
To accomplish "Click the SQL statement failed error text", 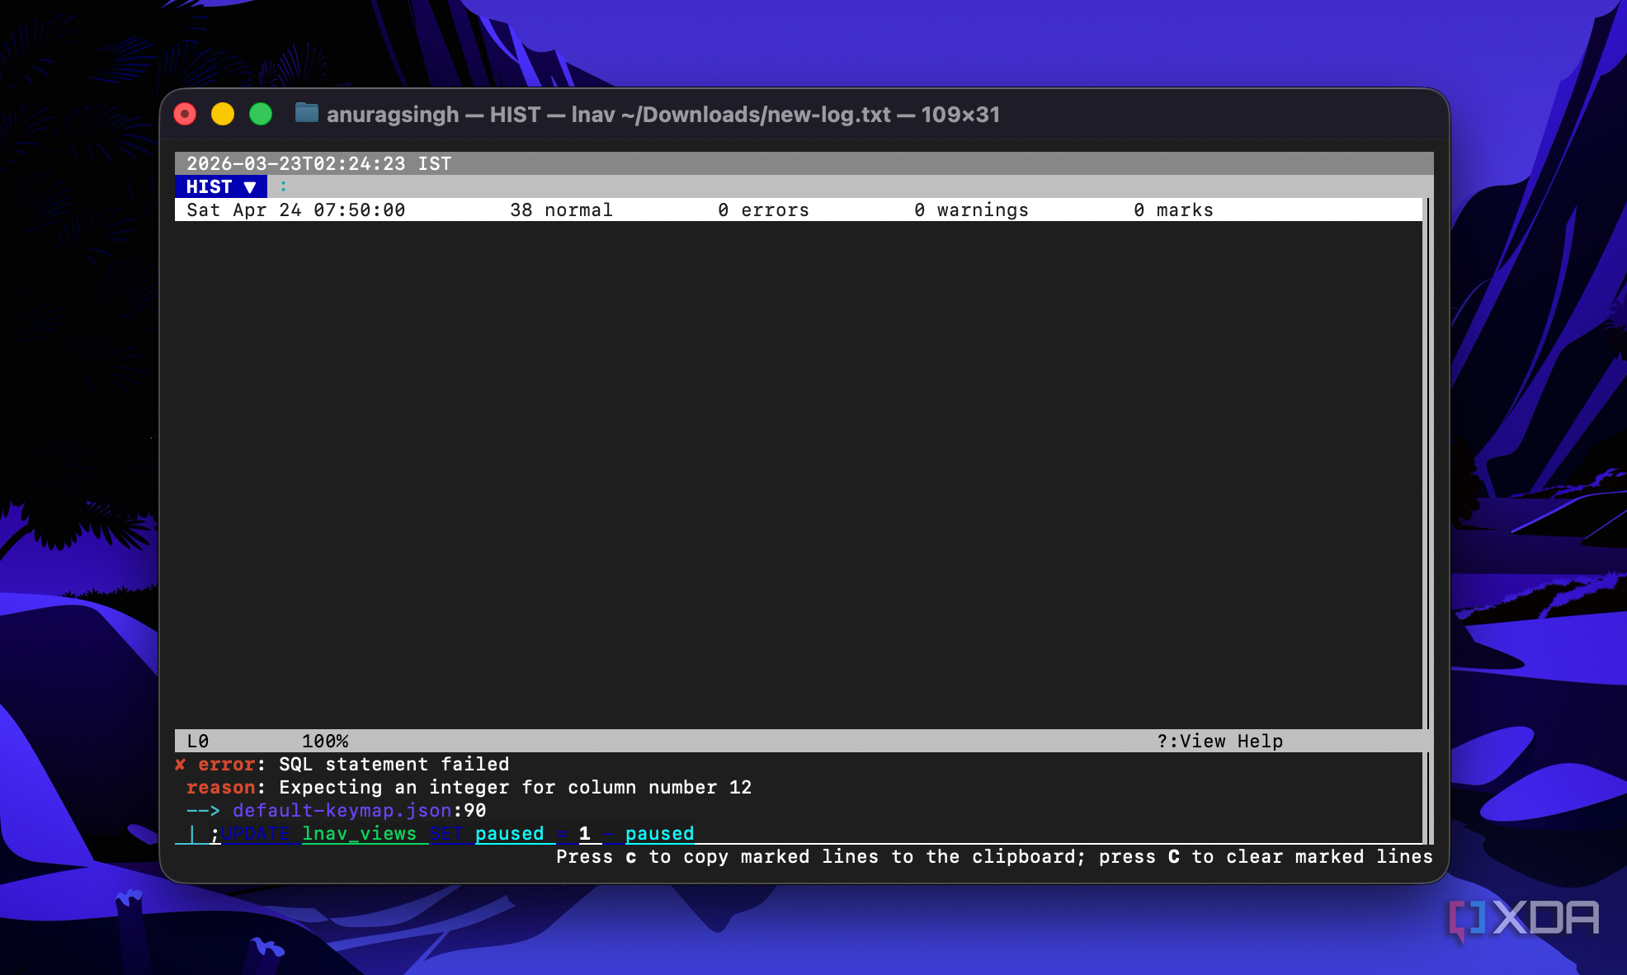I will pyautogui.click(x=394, y=764).
